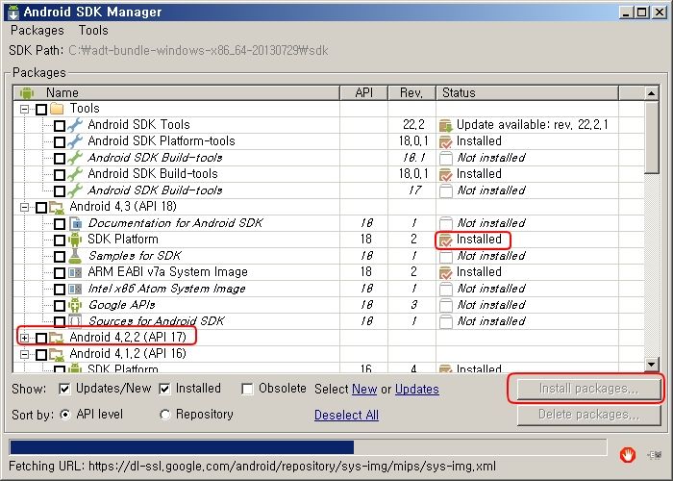This screenshot has height=481, width=673.
Task: Click the ARM EABI v7a System Image icon
Action: tap(75, 272)
